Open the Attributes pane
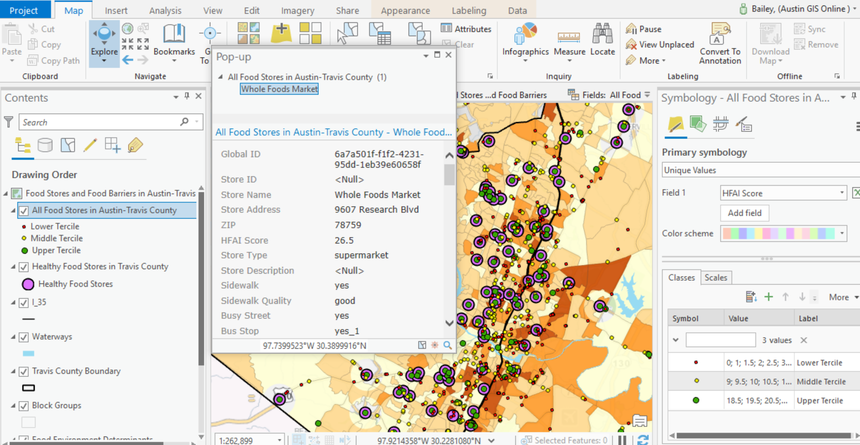Screen dimensions: 860x445 click(x=466, y=29)
